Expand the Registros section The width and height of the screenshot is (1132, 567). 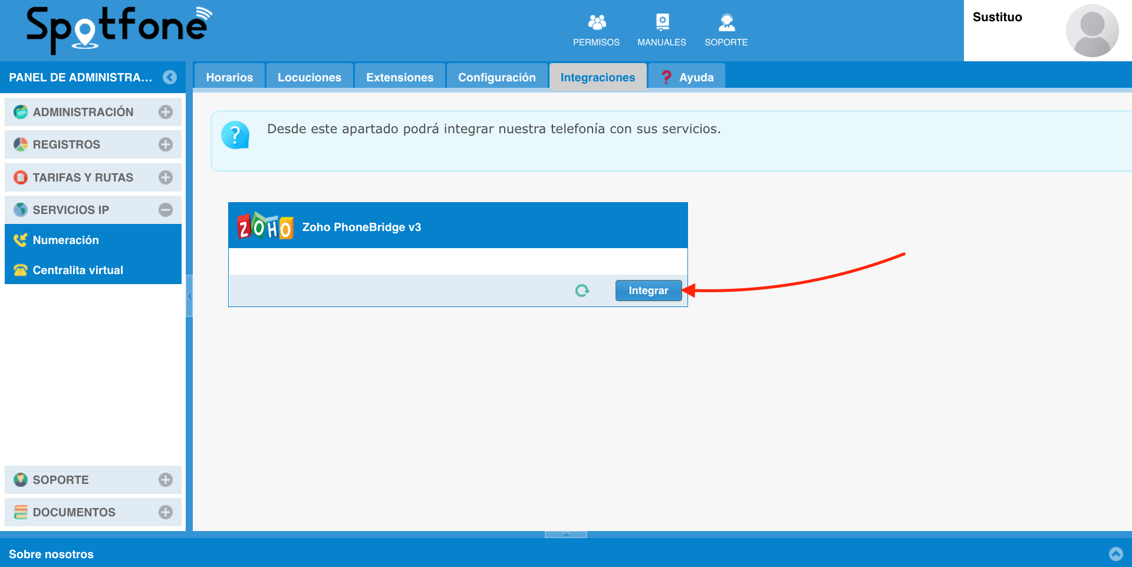click(x=166, y=144)
